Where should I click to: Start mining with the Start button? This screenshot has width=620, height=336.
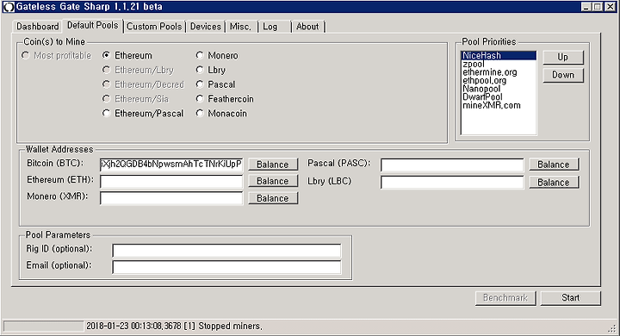571,298
